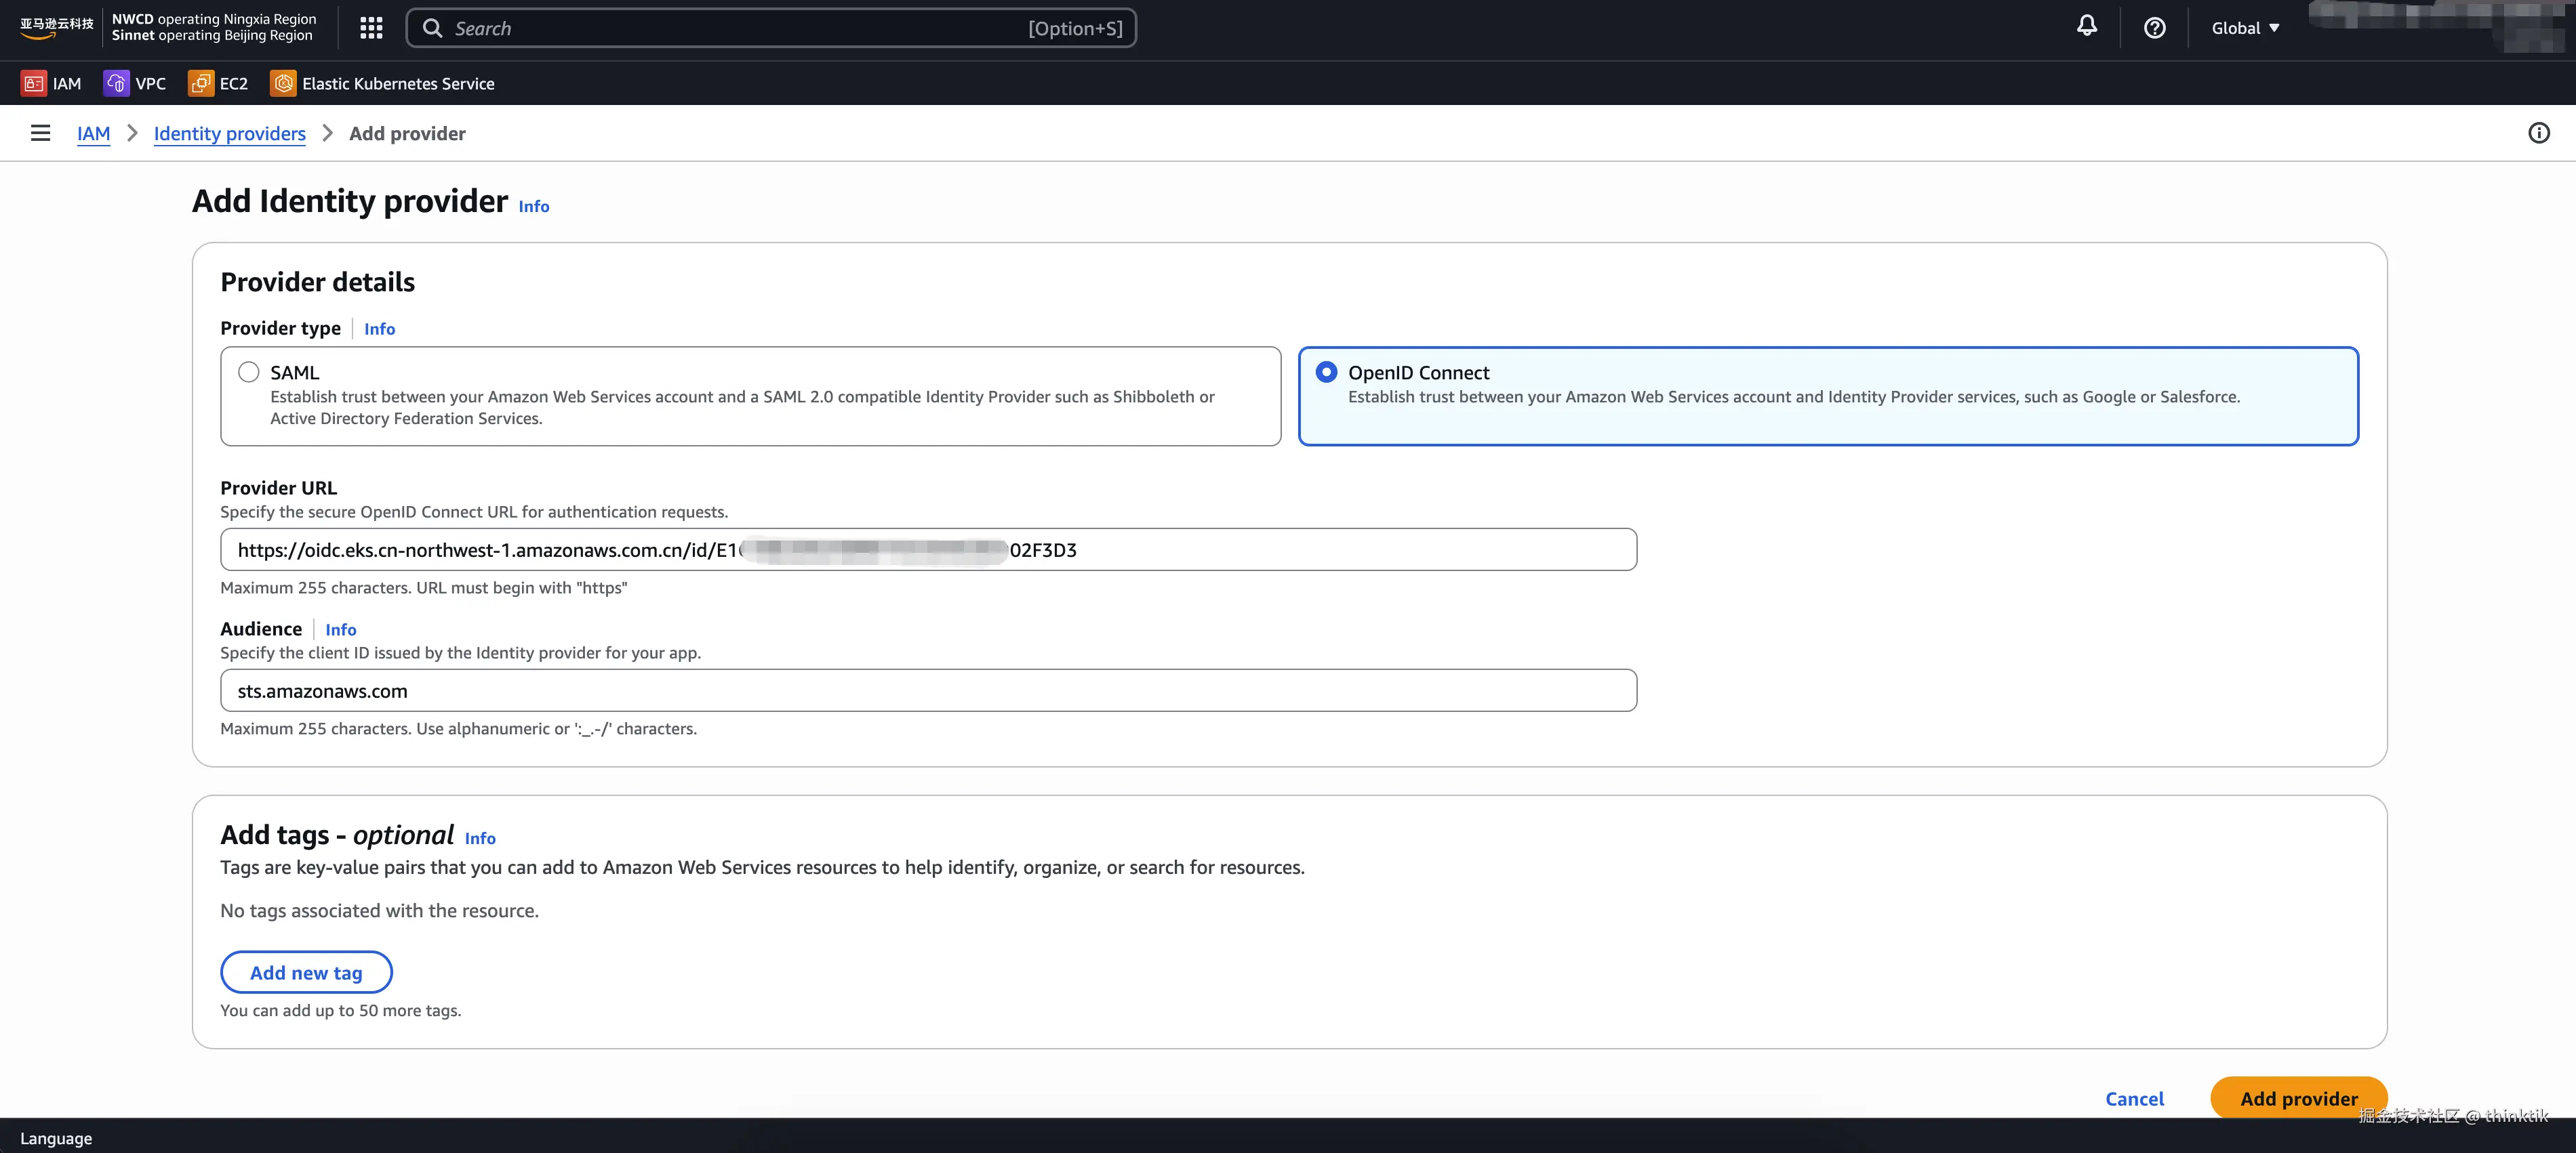Click into the Audience input field
The image size is (2576, 1153).
point(927,690)
